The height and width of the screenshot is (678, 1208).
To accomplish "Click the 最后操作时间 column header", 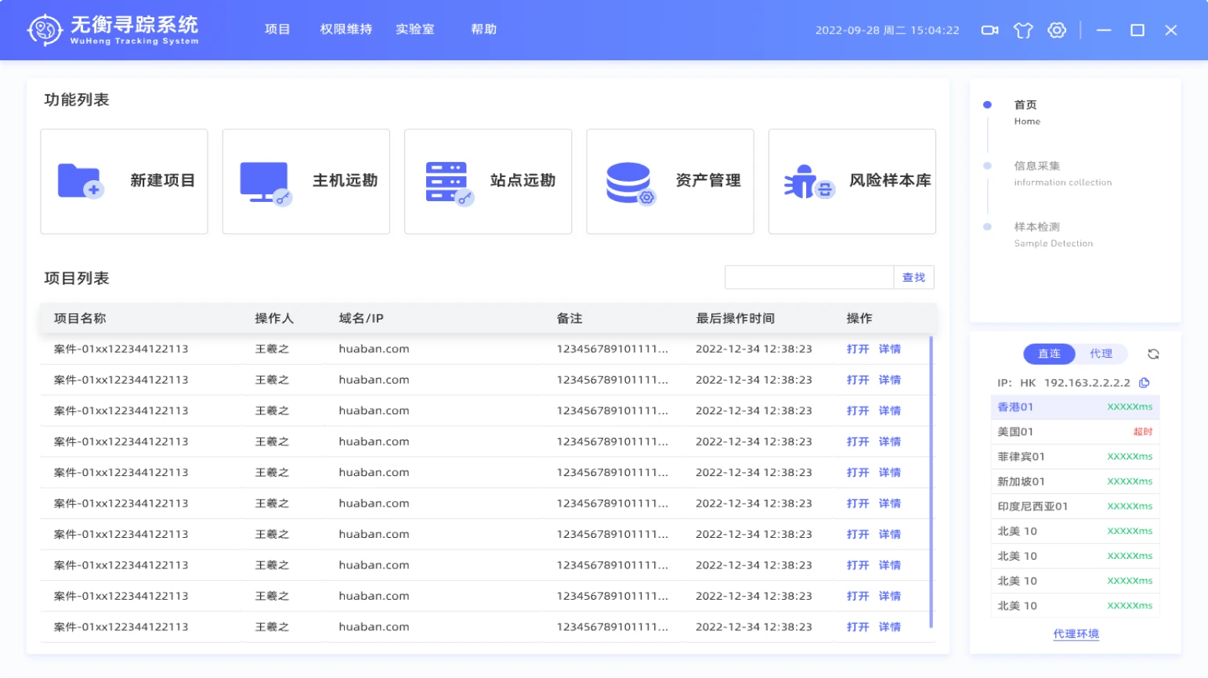I will 736,319.
